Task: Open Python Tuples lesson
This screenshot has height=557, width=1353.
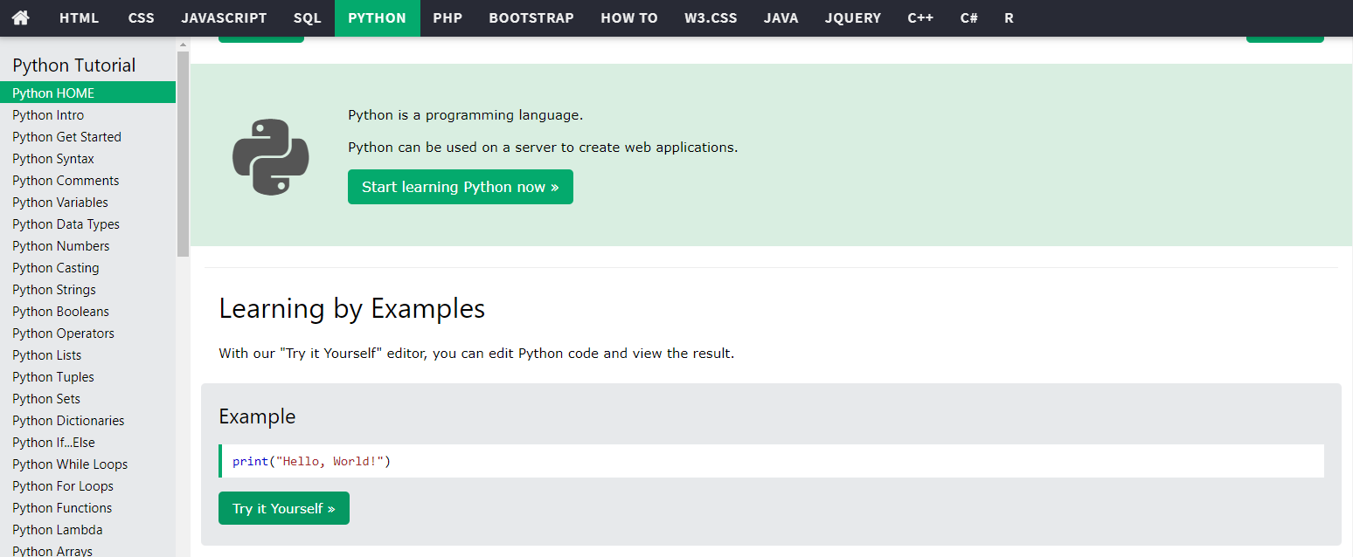Action: tap(87, 376)
